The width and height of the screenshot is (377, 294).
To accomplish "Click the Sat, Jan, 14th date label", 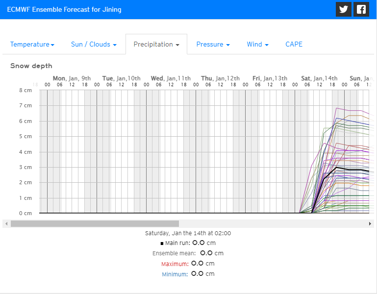I will click(x=319, y=78).
